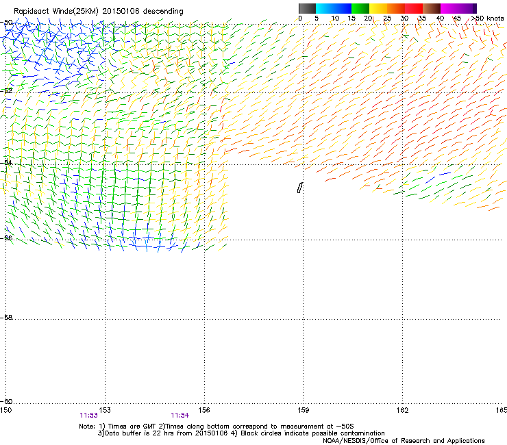Click the note "Black circles indicate possible contamination"
This screenshot has height=445, width=507.
point(312,433)
